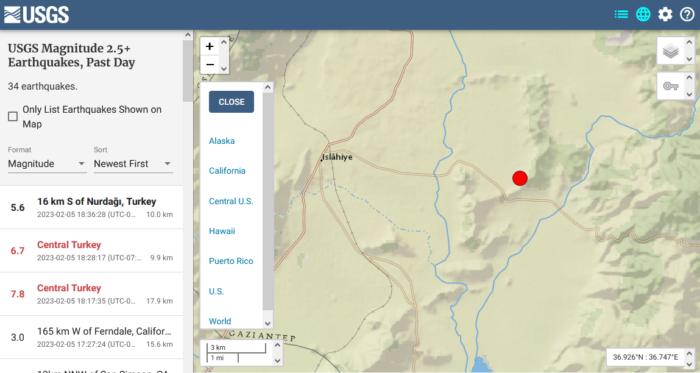Open the settings gear icon
Viewport: 700px width, 373px height.
point(665,14)
